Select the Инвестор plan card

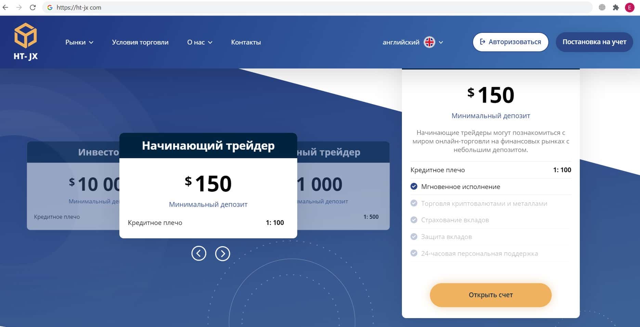click(73, 186)
